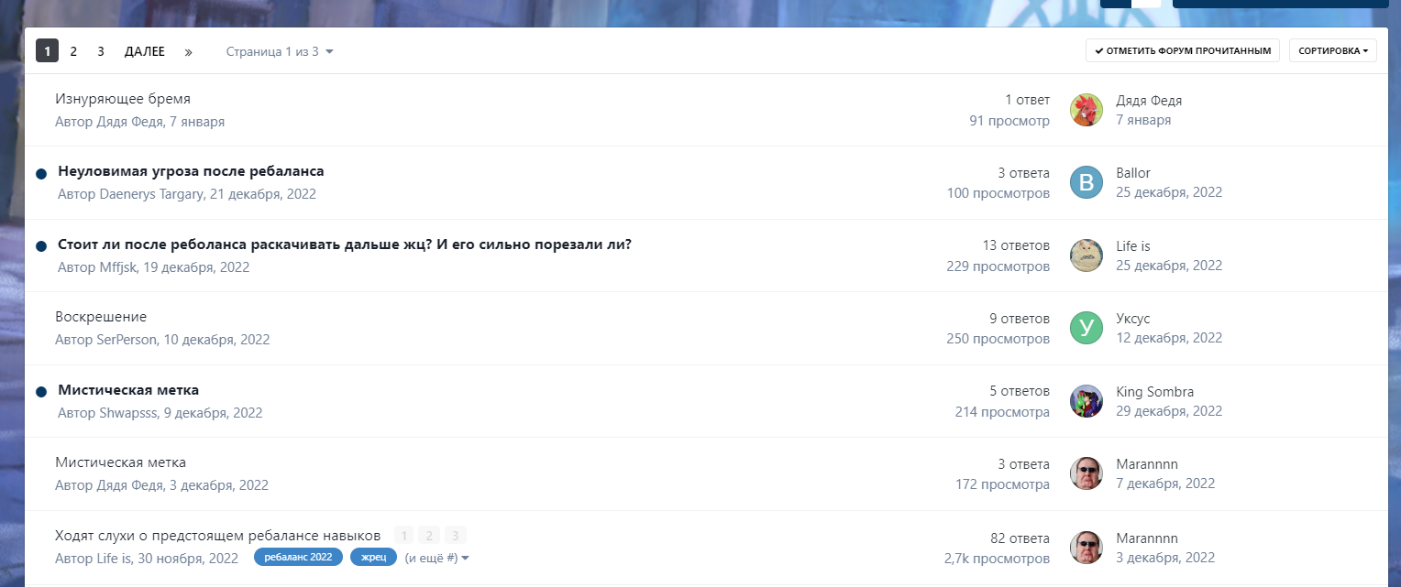Click unread marker for Стоит ли после реболанса topic

coord(41,246)
